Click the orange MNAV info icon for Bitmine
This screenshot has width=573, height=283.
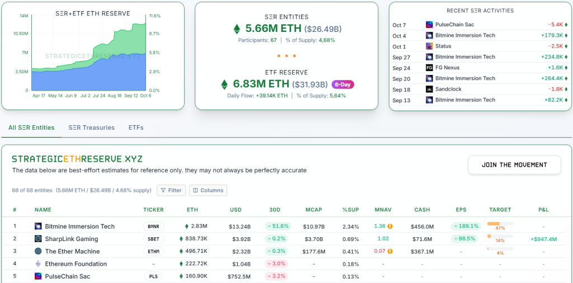(390, 227)
